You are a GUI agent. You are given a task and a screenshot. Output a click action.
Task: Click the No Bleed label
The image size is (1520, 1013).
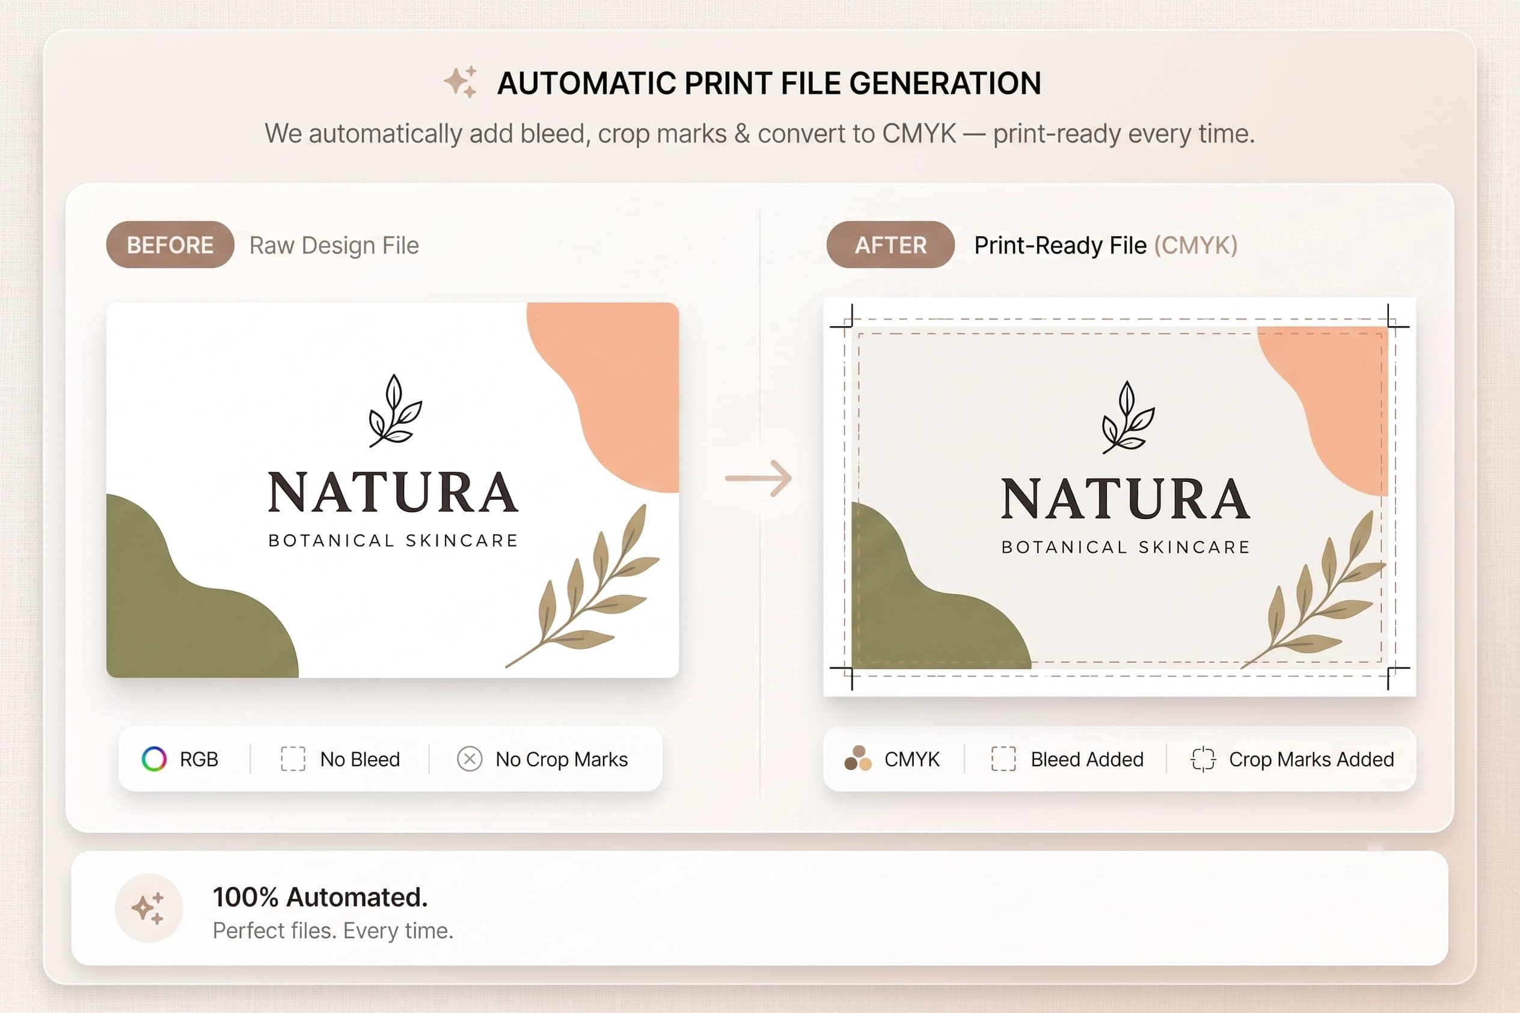pos(360,759)
